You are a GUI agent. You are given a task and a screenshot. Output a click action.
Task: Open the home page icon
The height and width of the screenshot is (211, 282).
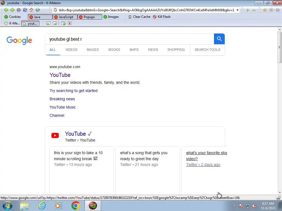pyautogui.click(x=31, y=10)
